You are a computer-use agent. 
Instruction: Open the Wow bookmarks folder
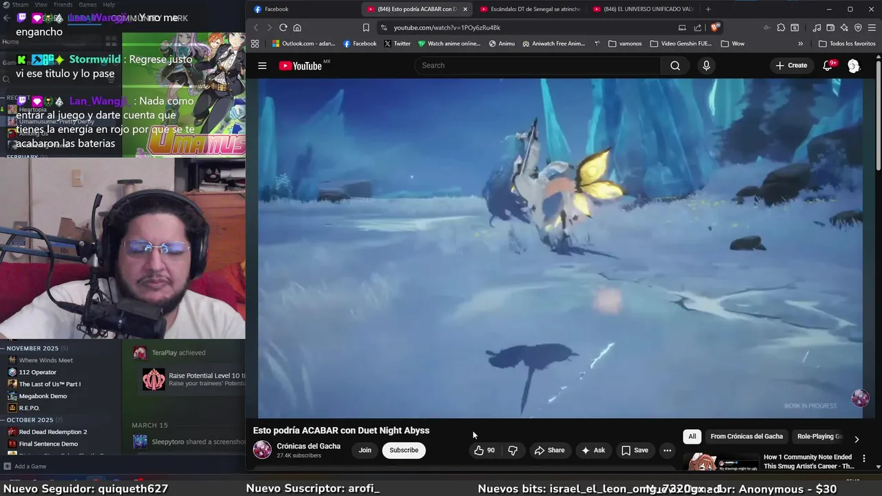732,43
